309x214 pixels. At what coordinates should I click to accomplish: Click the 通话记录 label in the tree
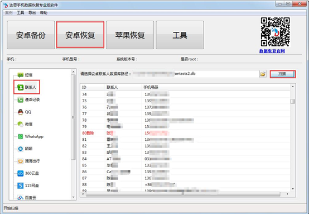tap(32, 99)
